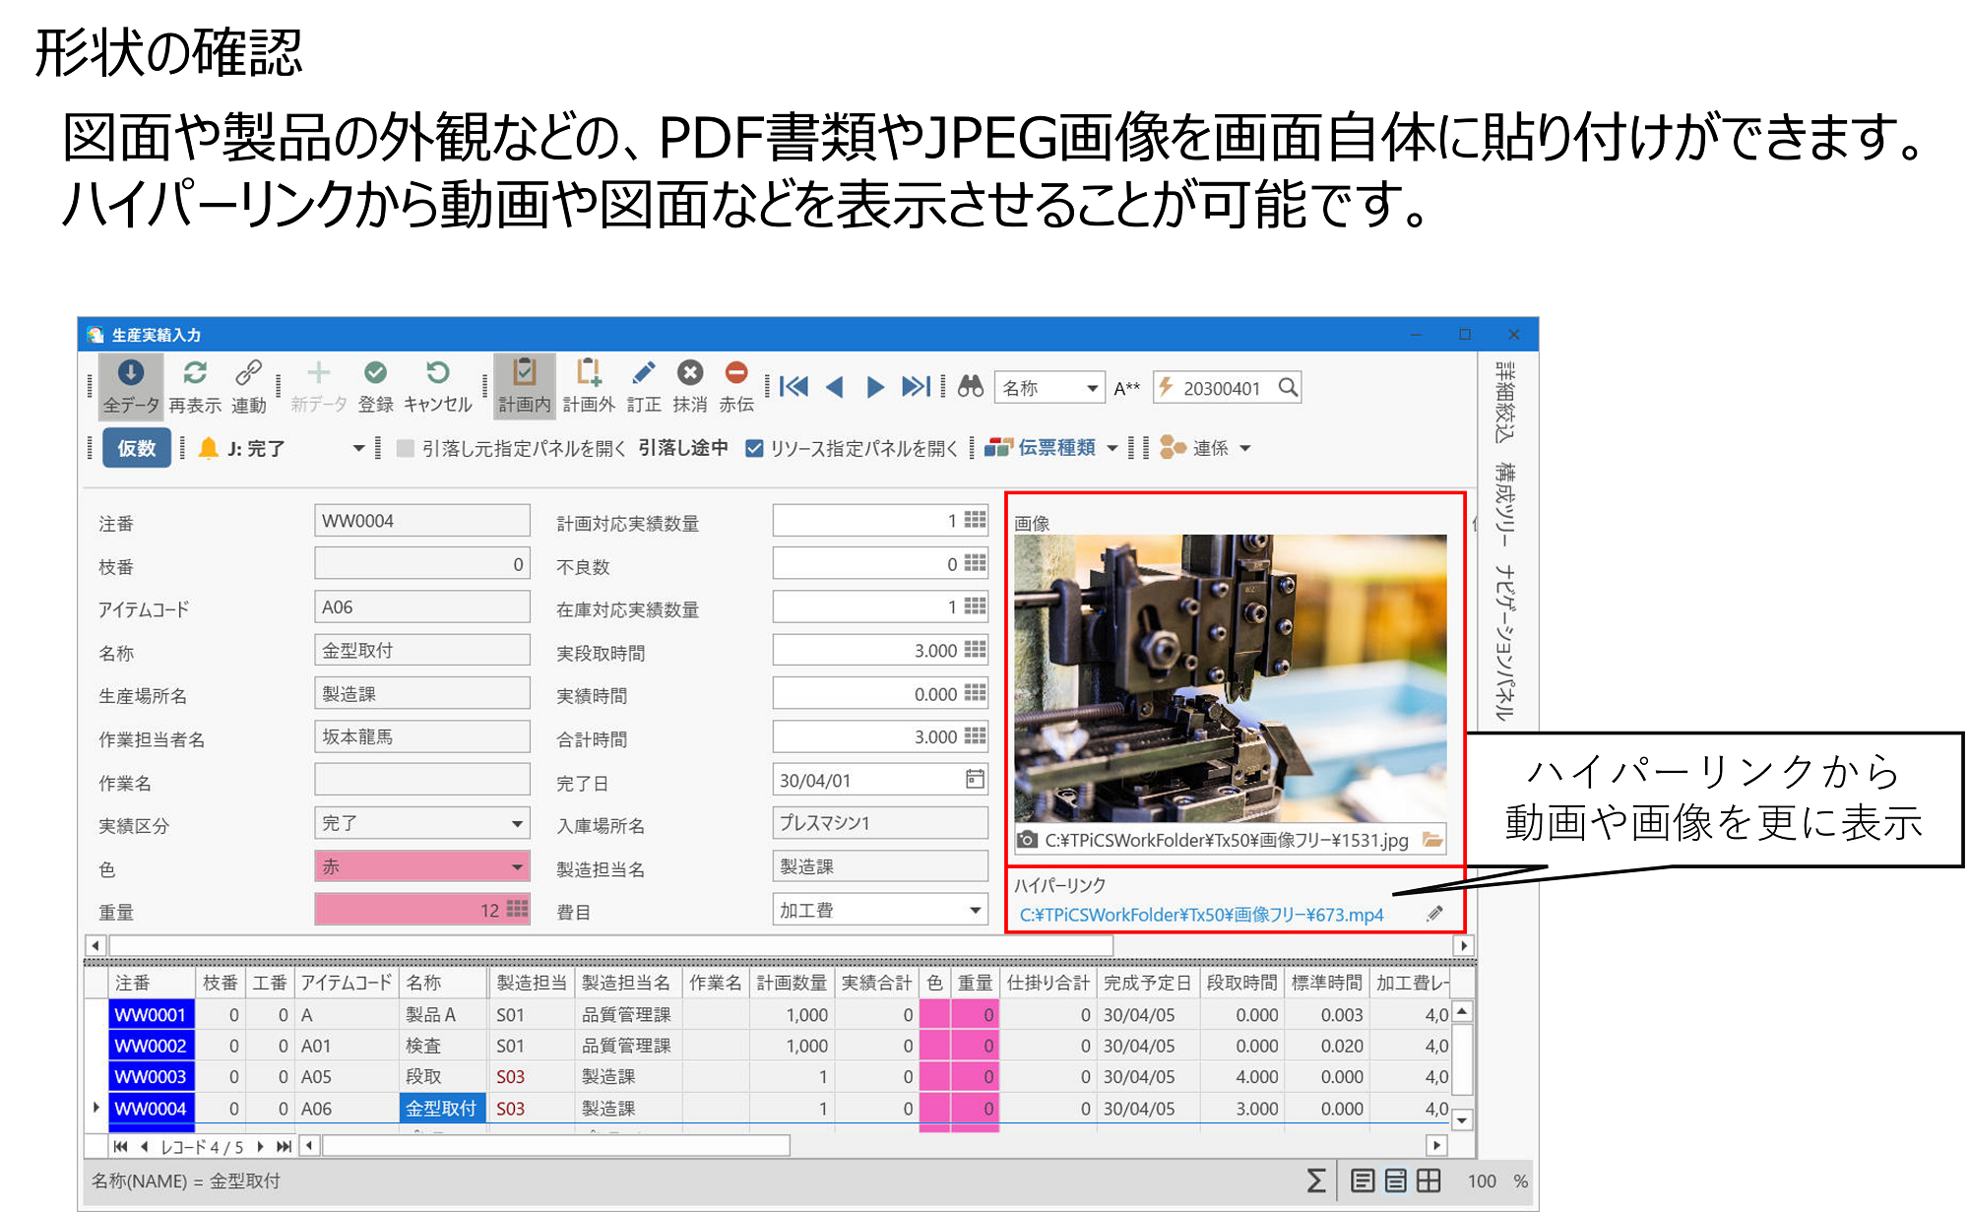
Task: Toggle the 仮数 button
Action: tap(137, 448)
